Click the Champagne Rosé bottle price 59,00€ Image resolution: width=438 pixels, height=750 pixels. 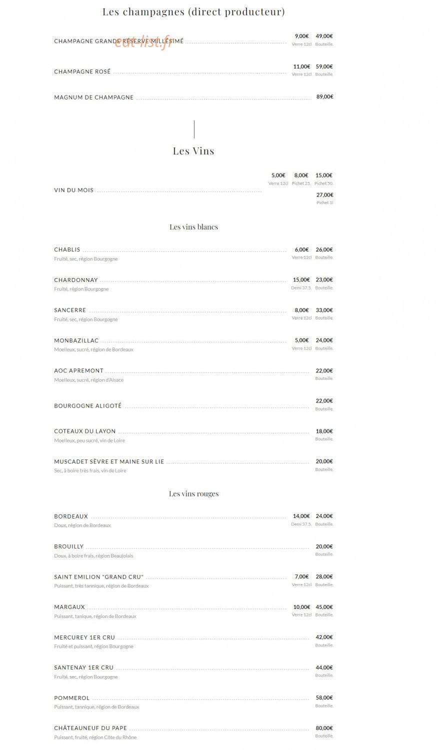coord(324,66)
